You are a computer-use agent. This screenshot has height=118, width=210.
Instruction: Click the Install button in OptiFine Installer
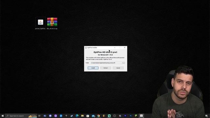click(x=93, y=68)
